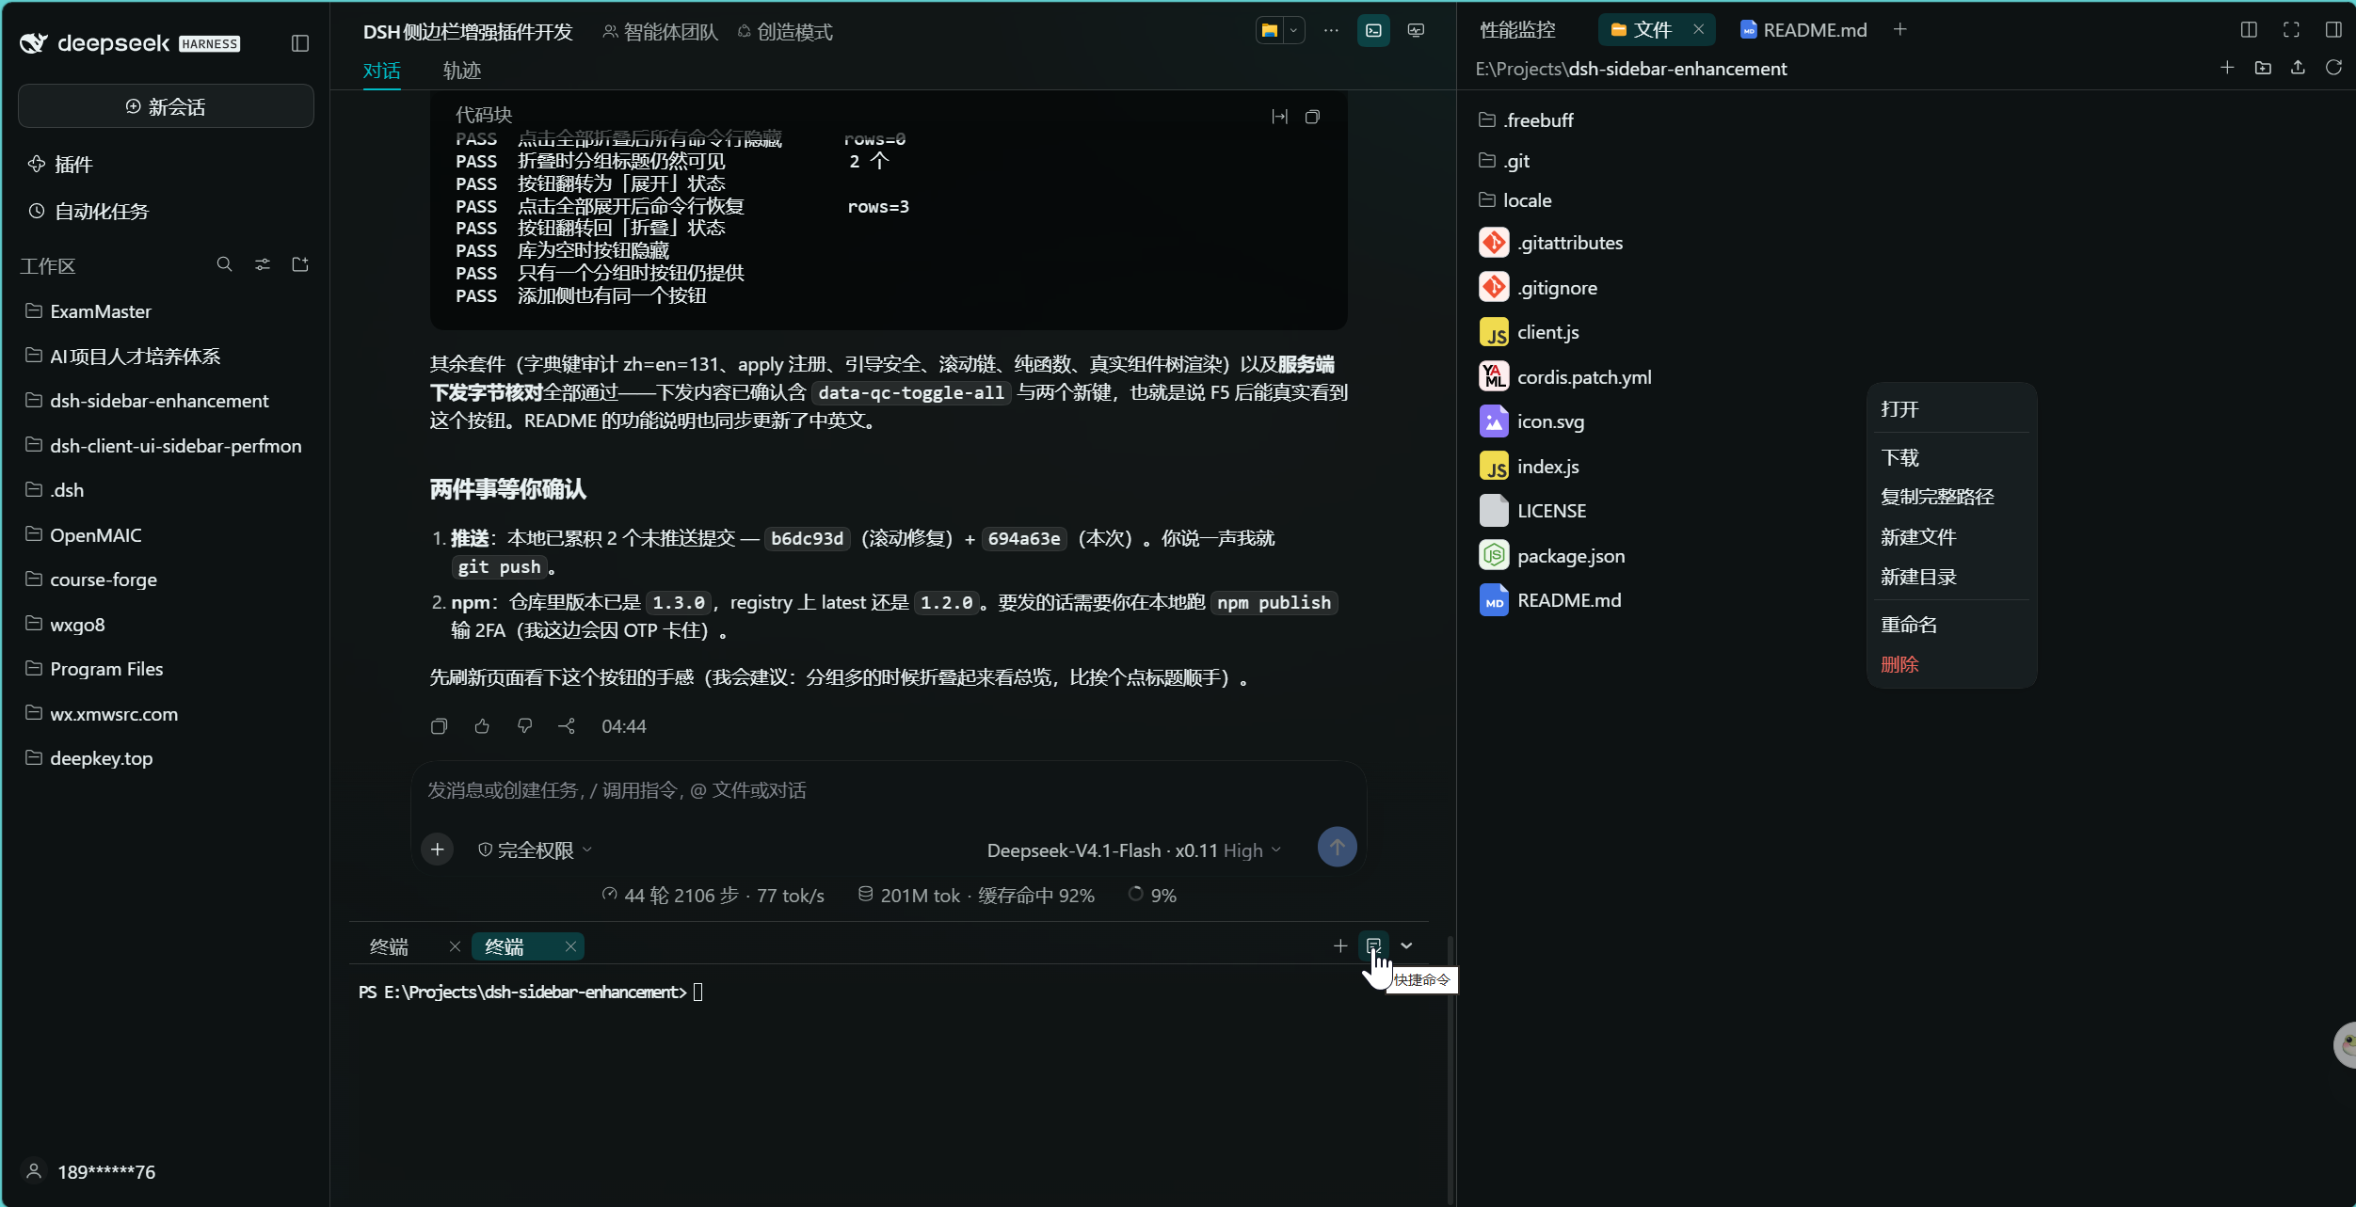Expand the terminal panel chevron
The width and height of the screenshot is (2356, 1207).
1406,945
